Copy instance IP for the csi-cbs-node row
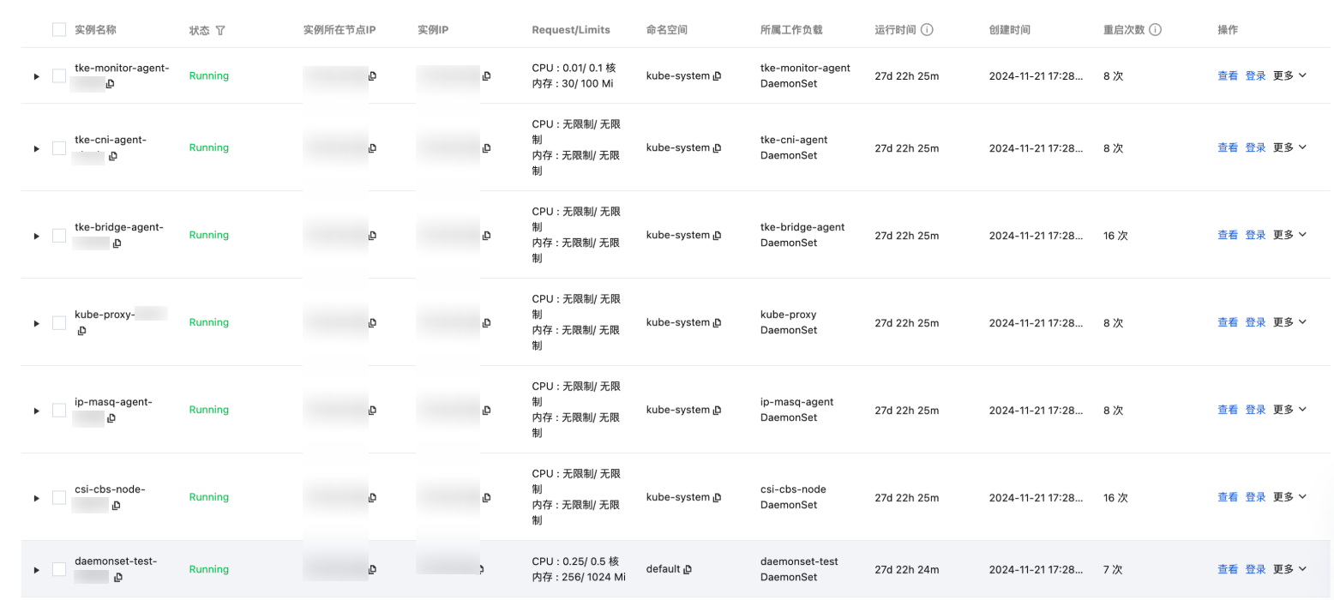Screen dimensions: 1334x600 click(486, 497)
